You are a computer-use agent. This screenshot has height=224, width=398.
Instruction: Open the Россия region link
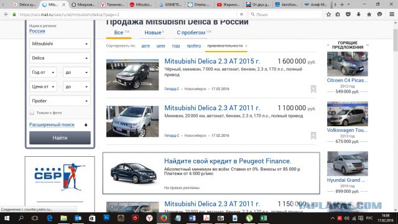click(x=37, y=31)
